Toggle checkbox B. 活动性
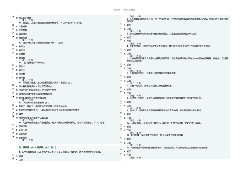Image resolution: width=249 pixels, height=176 pixels. point(13,49)
